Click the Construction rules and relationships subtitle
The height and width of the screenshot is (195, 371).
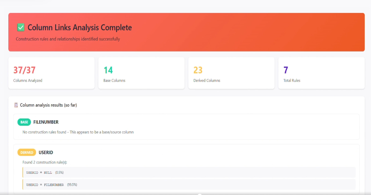(68, 39)
